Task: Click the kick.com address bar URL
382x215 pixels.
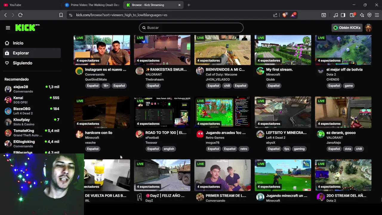Action: (121, 15)
